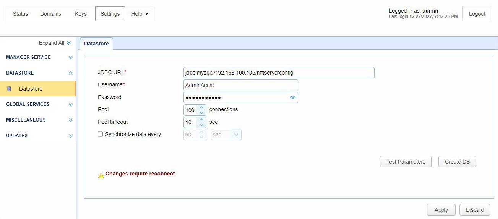
Task: Expand the MISCELLANEOUS section chevron
Action: (71, 120)
